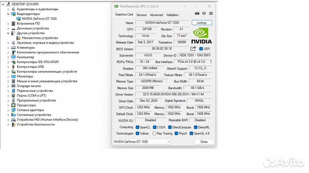309x173 pixels.
Task: Toggle the Vulkan checkbox
Action: (137, 133)
